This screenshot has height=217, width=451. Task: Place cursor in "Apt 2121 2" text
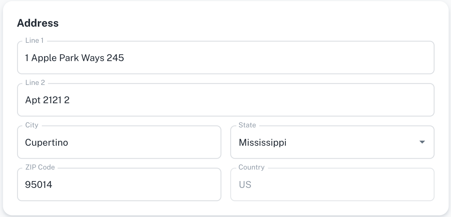(x=47, y=100)
